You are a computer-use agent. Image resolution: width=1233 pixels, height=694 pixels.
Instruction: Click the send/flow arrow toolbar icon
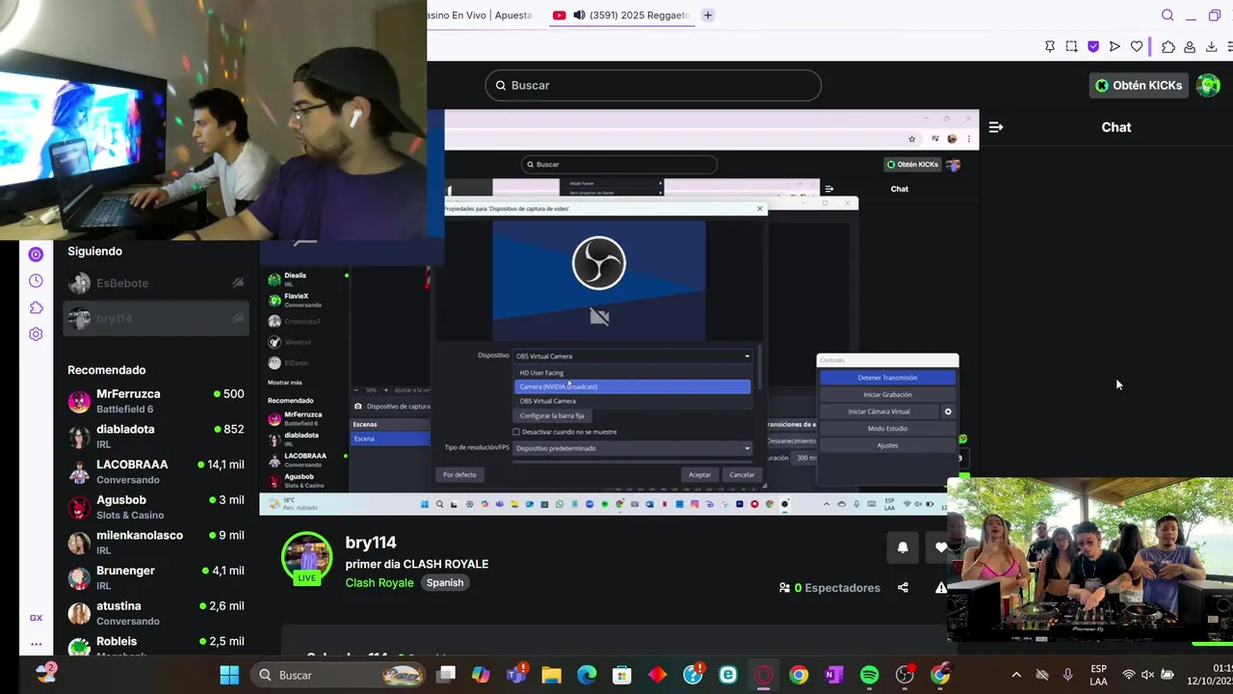1115,46
